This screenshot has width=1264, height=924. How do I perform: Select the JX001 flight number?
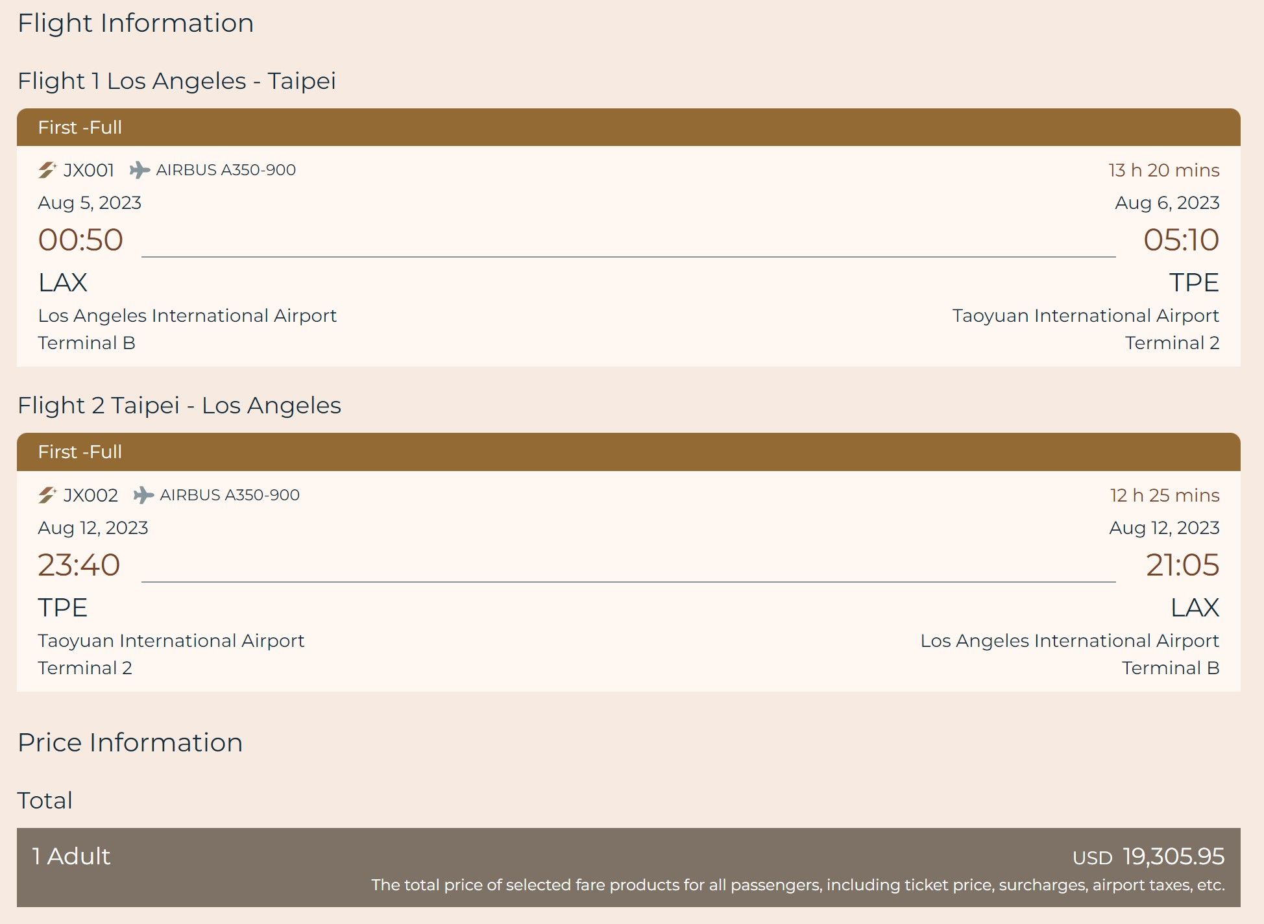(88, 170)
